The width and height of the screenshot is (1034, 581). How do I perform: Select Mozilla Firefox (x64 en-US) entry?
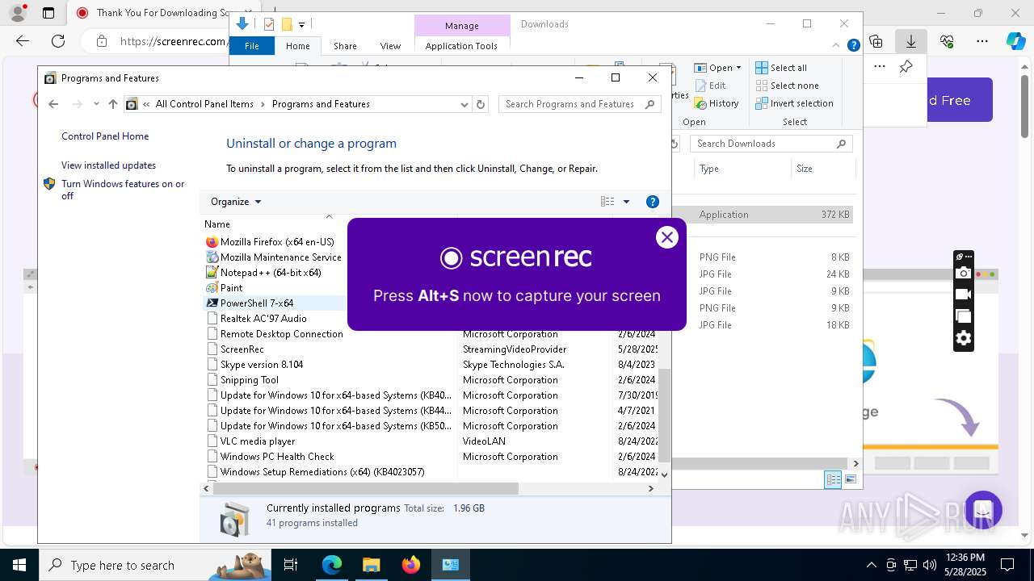tap(277, 242)
